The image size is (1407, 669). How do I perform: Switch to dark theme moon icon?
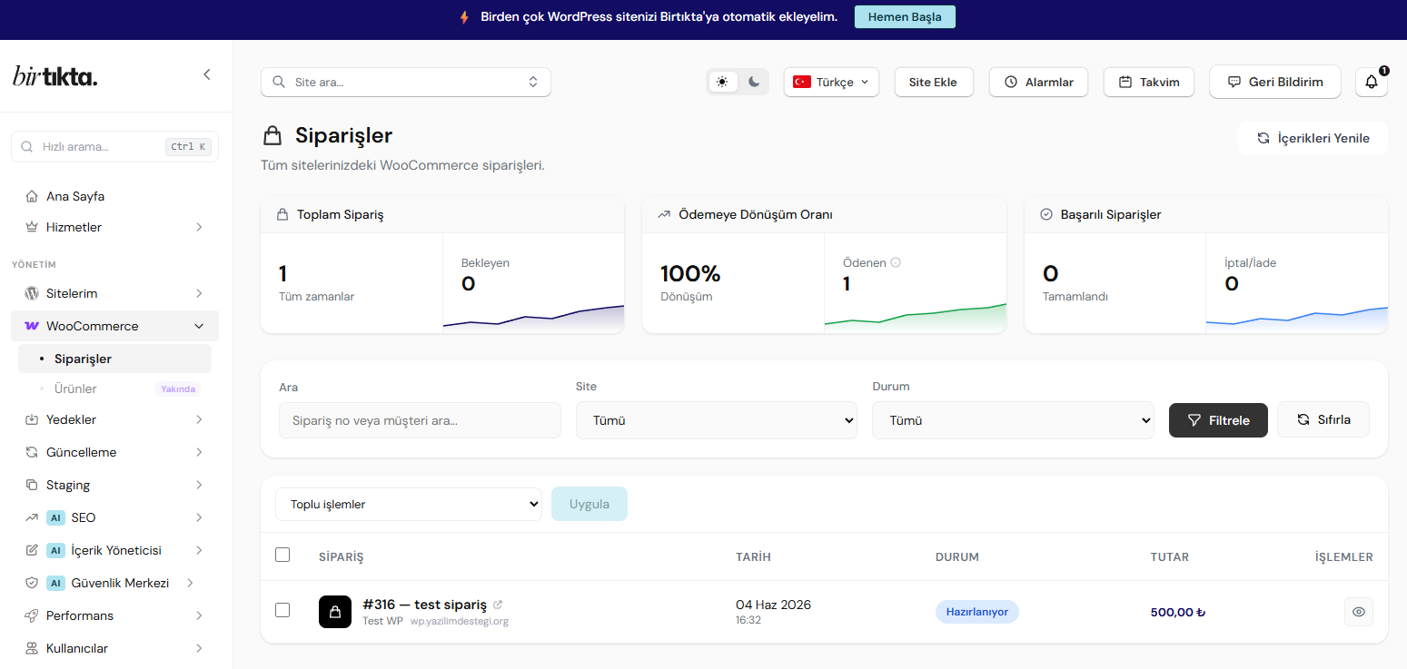(754, 82)
